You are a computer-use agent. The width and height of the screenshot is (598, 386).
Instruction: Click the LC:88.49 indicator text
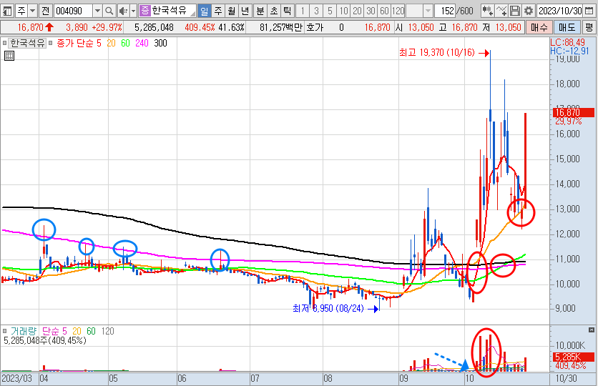pyautogui.click(x=567, y=42)
